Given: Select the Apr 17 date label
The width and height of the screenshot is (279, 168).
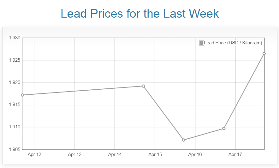Looking at the screenshot, I should click(235, 154).
